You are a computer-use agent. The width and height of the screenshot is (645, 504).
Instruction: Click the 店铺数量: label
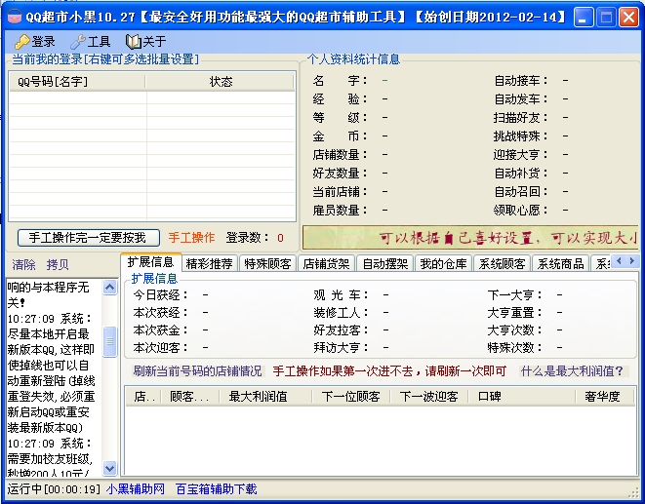(341, 155)
